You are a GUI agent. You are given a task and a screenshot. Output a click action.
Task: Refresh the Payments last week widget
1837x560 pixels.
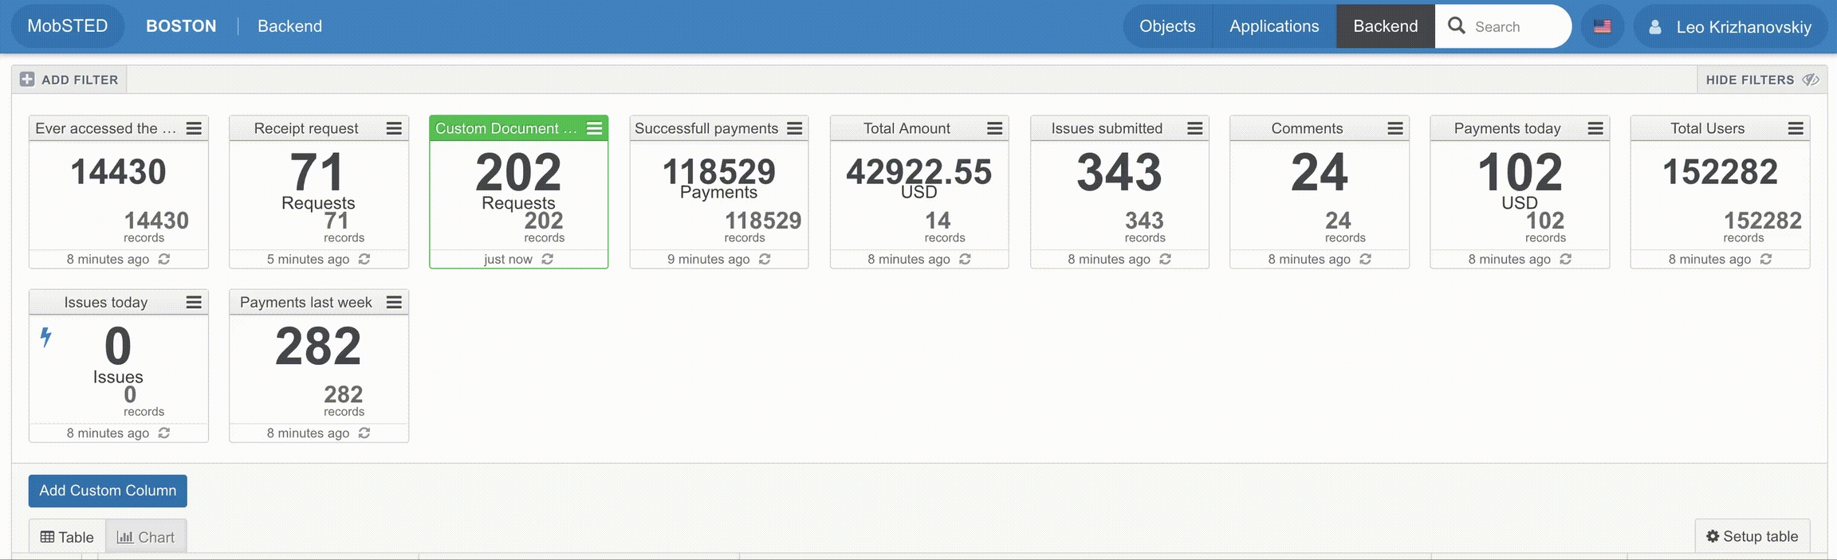[x=364, y=433]
